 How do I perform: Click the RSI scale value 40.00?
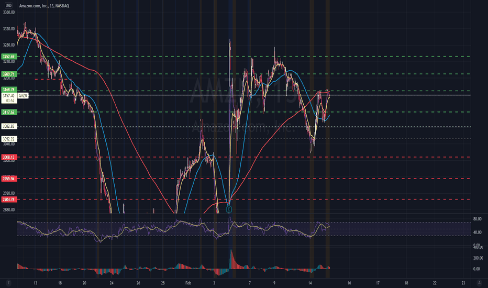(478, 232)
